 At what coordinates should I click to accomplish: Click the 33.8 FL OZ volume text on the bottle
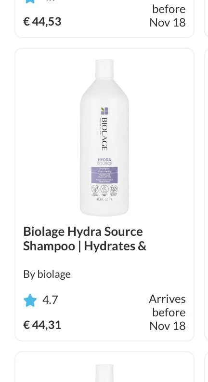(x=104, y=200)
